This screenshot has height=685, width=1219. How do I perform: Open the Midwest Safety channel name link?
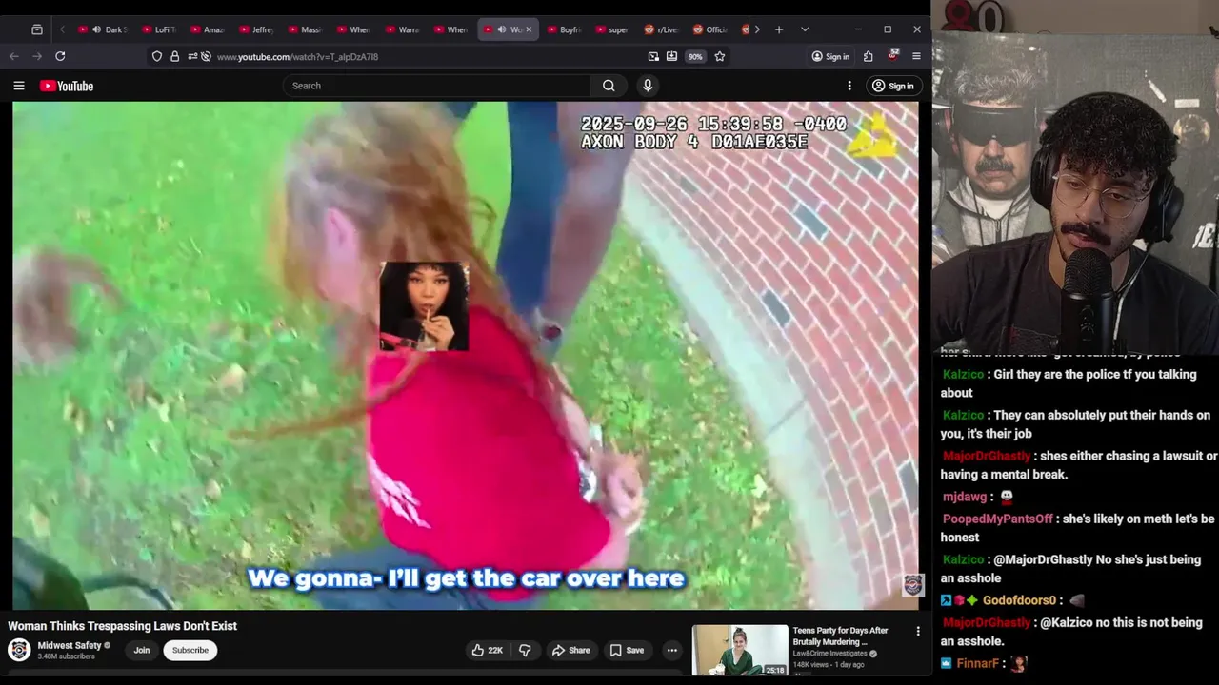[70, 645]
